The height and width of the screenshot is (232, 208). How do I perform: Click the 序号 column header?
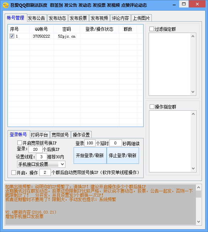click(x=18, y=29)
